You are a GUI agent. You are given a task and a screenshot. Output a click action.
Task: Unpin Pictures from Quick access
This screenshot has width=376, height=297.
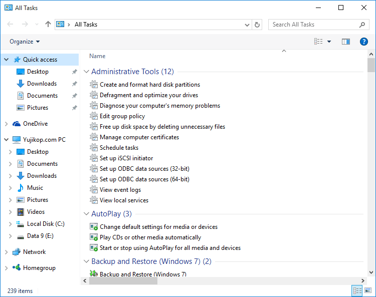(x=75, y=108)
